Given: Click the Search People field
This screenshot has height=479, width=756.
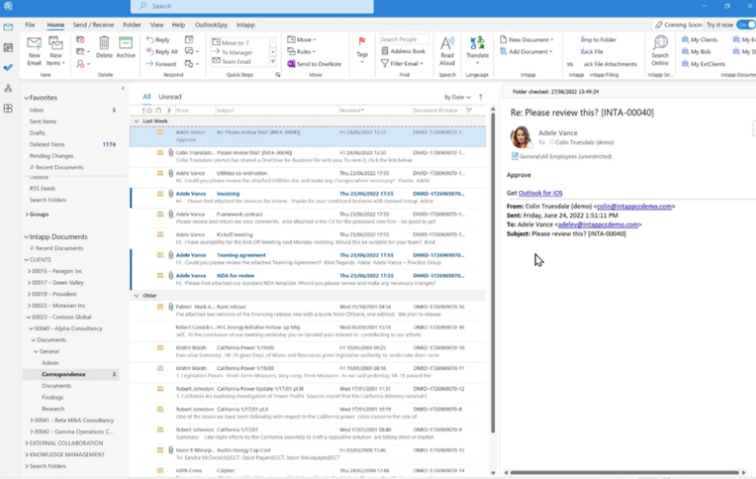Looking at the screenshot, I should [x=404, y=39].
